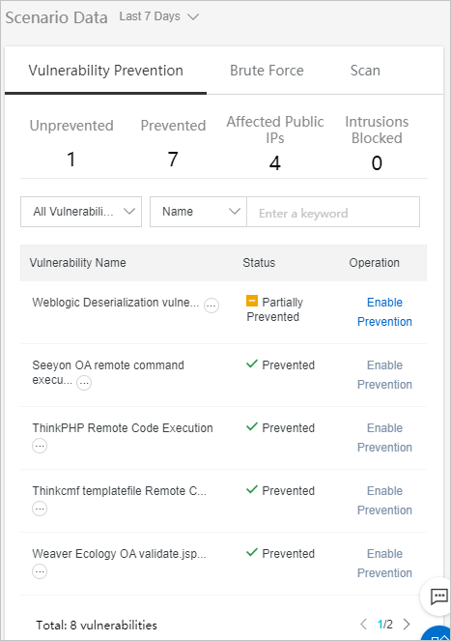
Task: Enable Prevention for Weblogic Deserialization vulnerability
Action: (384, 312)
